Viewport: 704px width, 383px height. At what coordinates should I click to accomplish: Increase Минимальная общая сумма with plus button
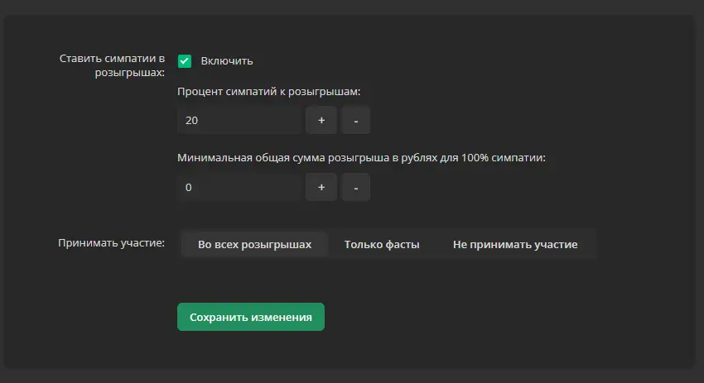pyautogui.click(x=321, y=187)
